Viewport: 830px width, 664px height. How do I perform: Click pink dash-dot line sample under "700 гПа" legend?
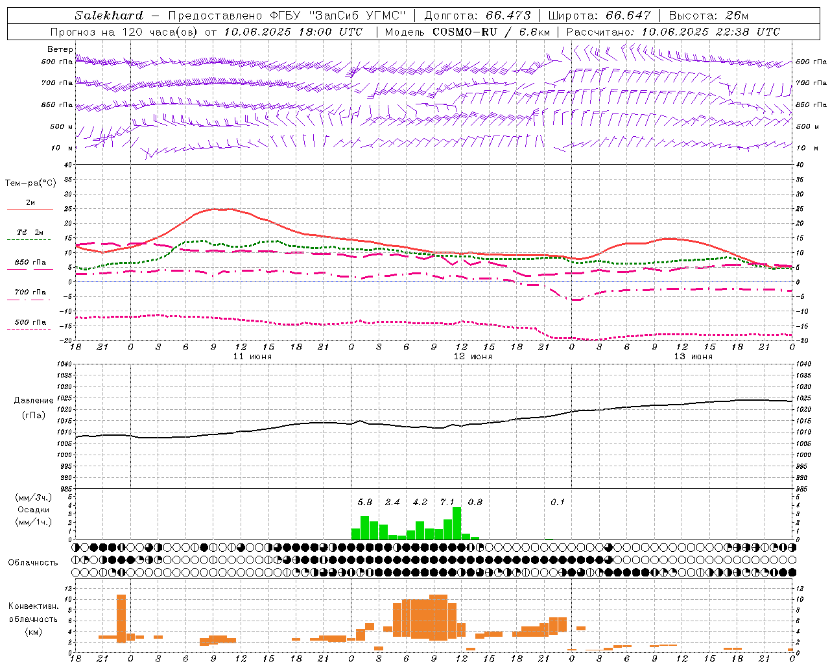[x=29, y=300]
